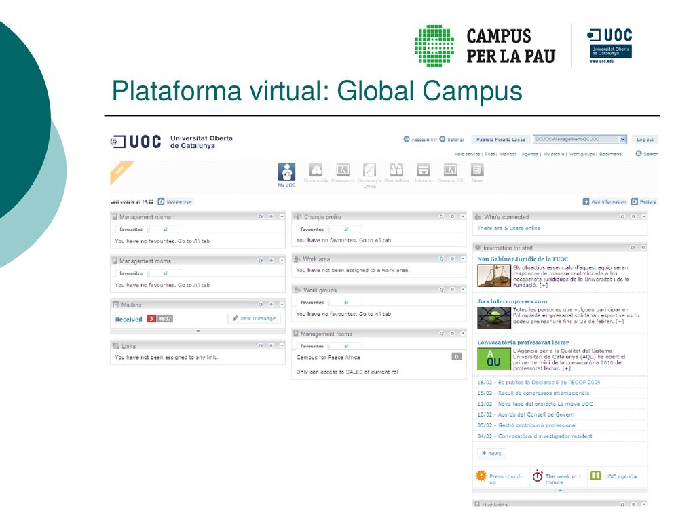Click Update now button
Screen dimensions: 695x521
point(176,201)
